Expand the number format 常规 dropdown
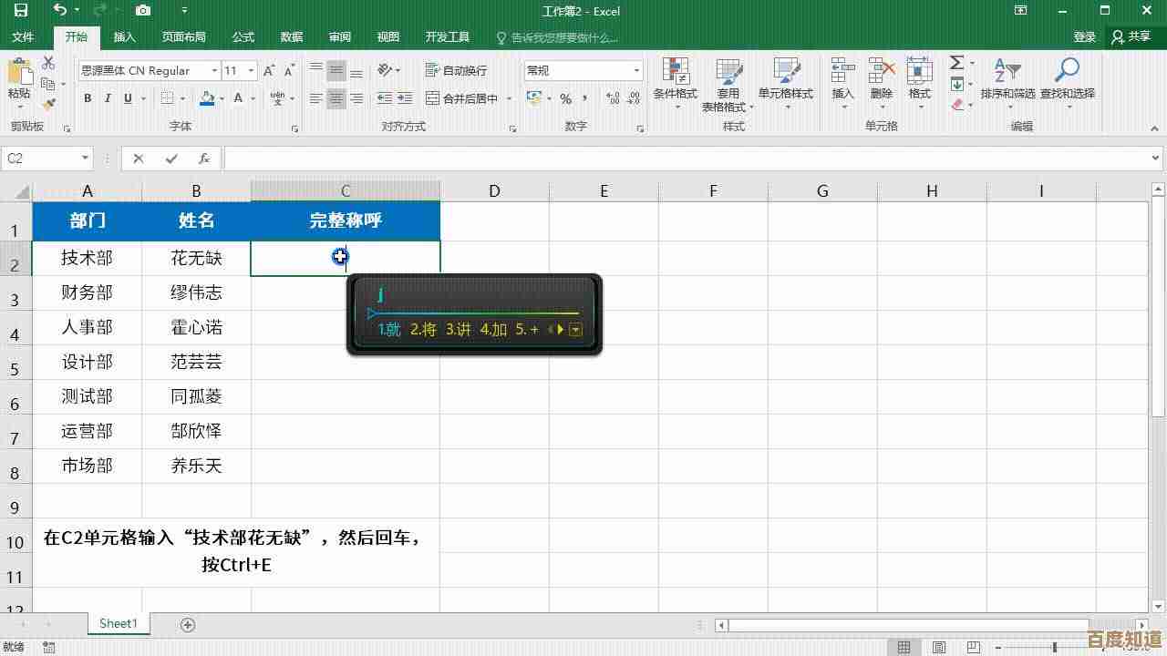This screenshot has width=1167, height=656. pyautogui.click(x=637, y=70)
